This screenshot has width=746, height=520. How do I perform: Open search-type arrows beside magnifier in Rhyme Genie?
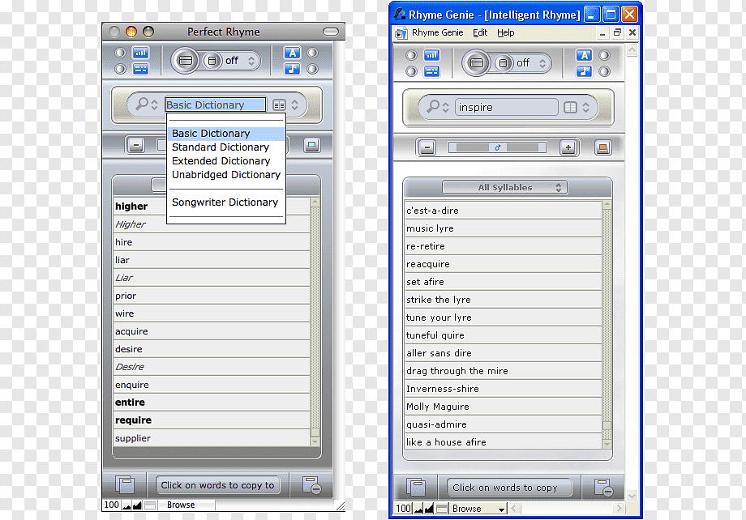445,108
